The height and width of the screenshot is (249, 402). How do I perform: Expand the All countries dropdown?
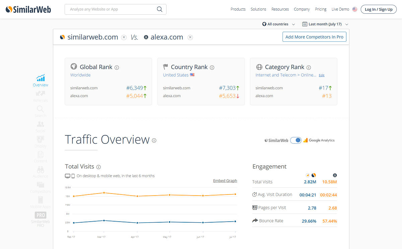[279, 24]
